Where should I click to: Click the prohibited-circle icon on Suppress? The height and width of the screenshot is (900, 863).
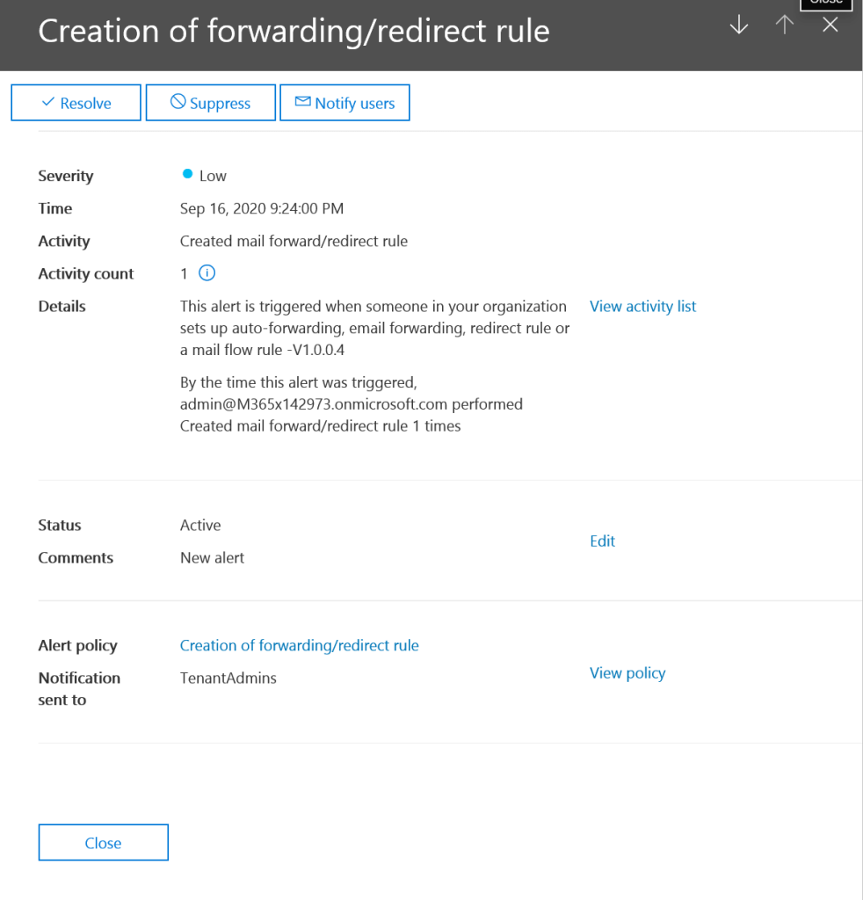click(x=178, y=103)
